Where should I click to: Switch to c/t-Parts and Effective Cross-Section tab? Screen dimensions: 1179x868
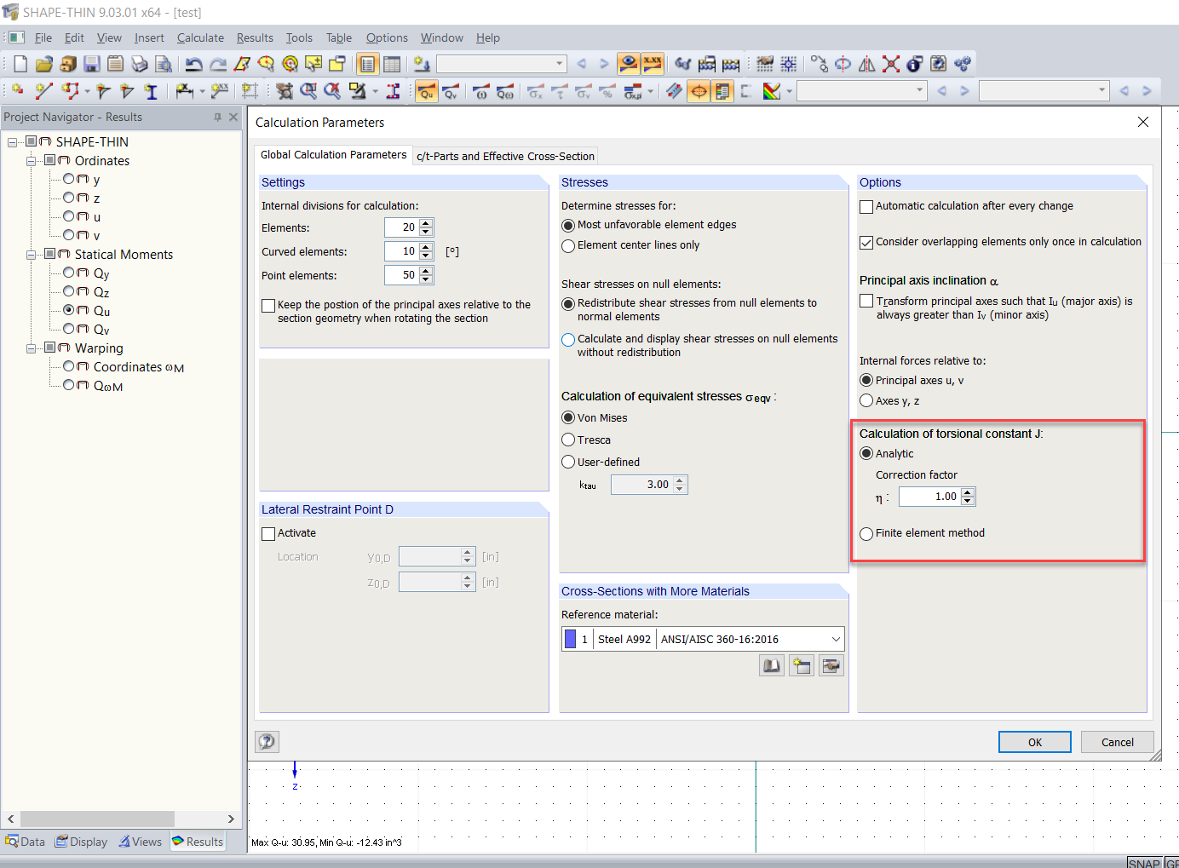tap(505, 156)
